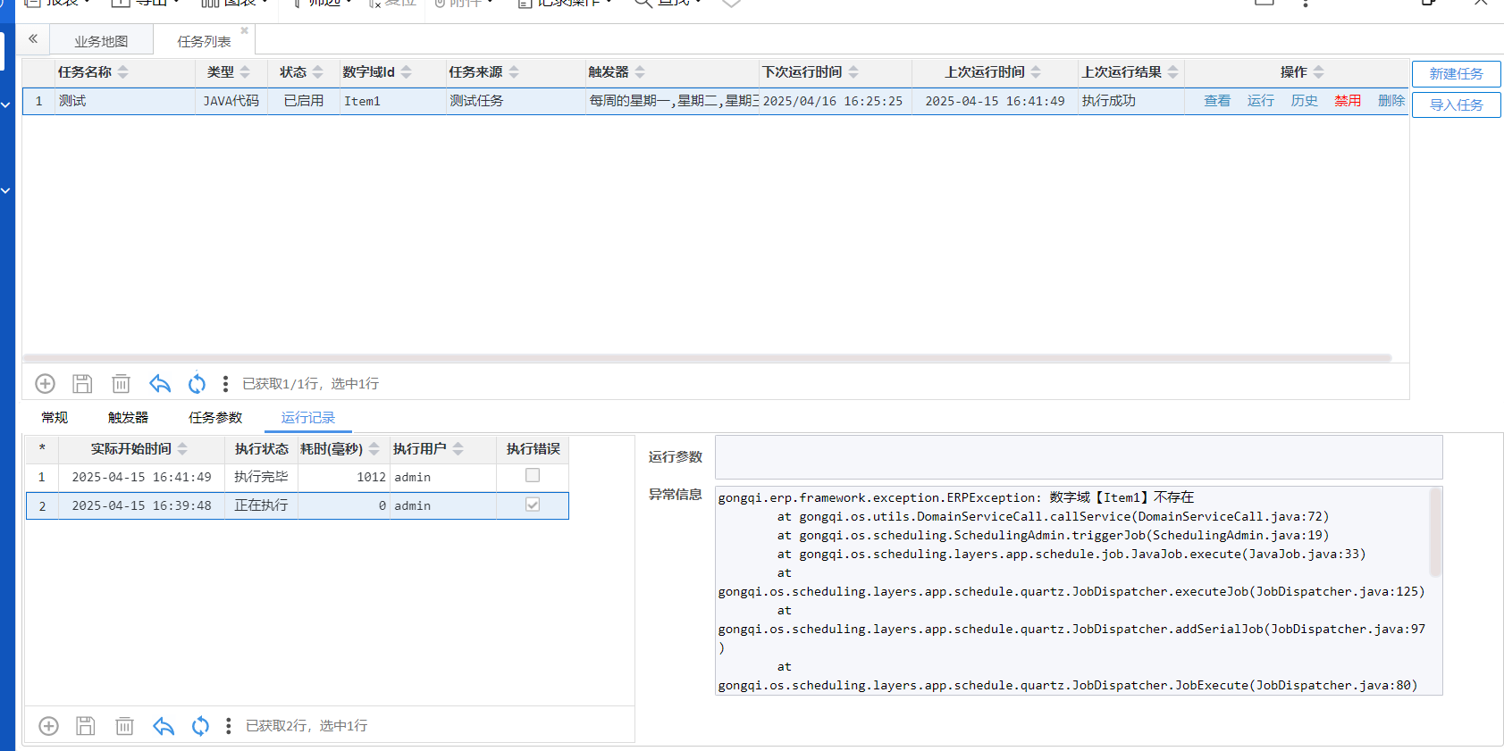Click the undo arrow in task list toolbar

click(x=160, y=384)
